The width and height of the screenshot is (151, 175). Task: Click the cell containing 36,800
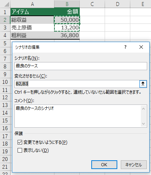coord(67,35)
